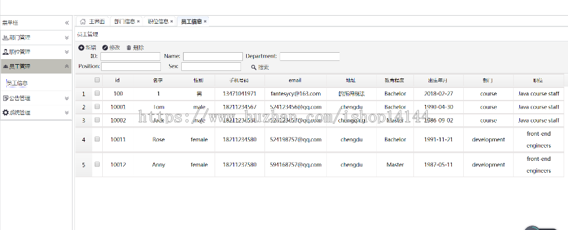Click the 性别 column header

tap(199, 80)
